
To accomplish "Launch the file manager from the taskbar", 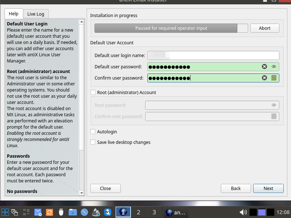I will tap(72, 212).
